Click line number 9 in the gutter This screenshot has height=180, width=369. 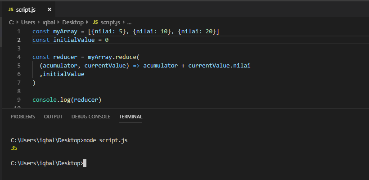[18, 99]
